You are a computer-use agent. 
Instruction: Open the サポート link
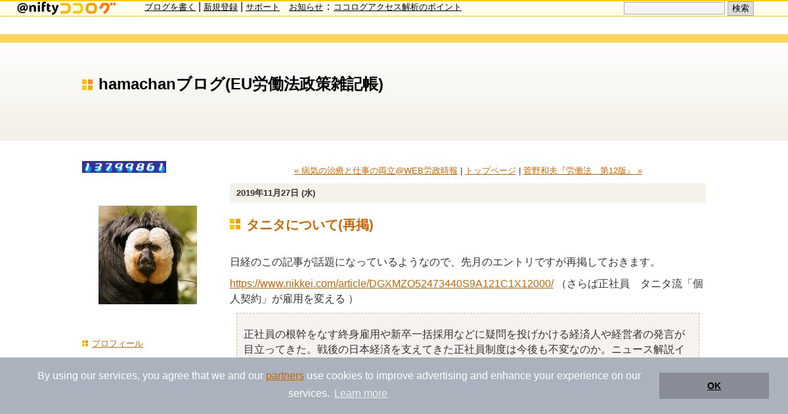pos(263,7)
